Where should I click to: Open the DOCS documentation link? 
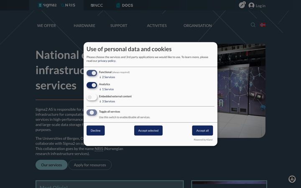coord(125,5)
